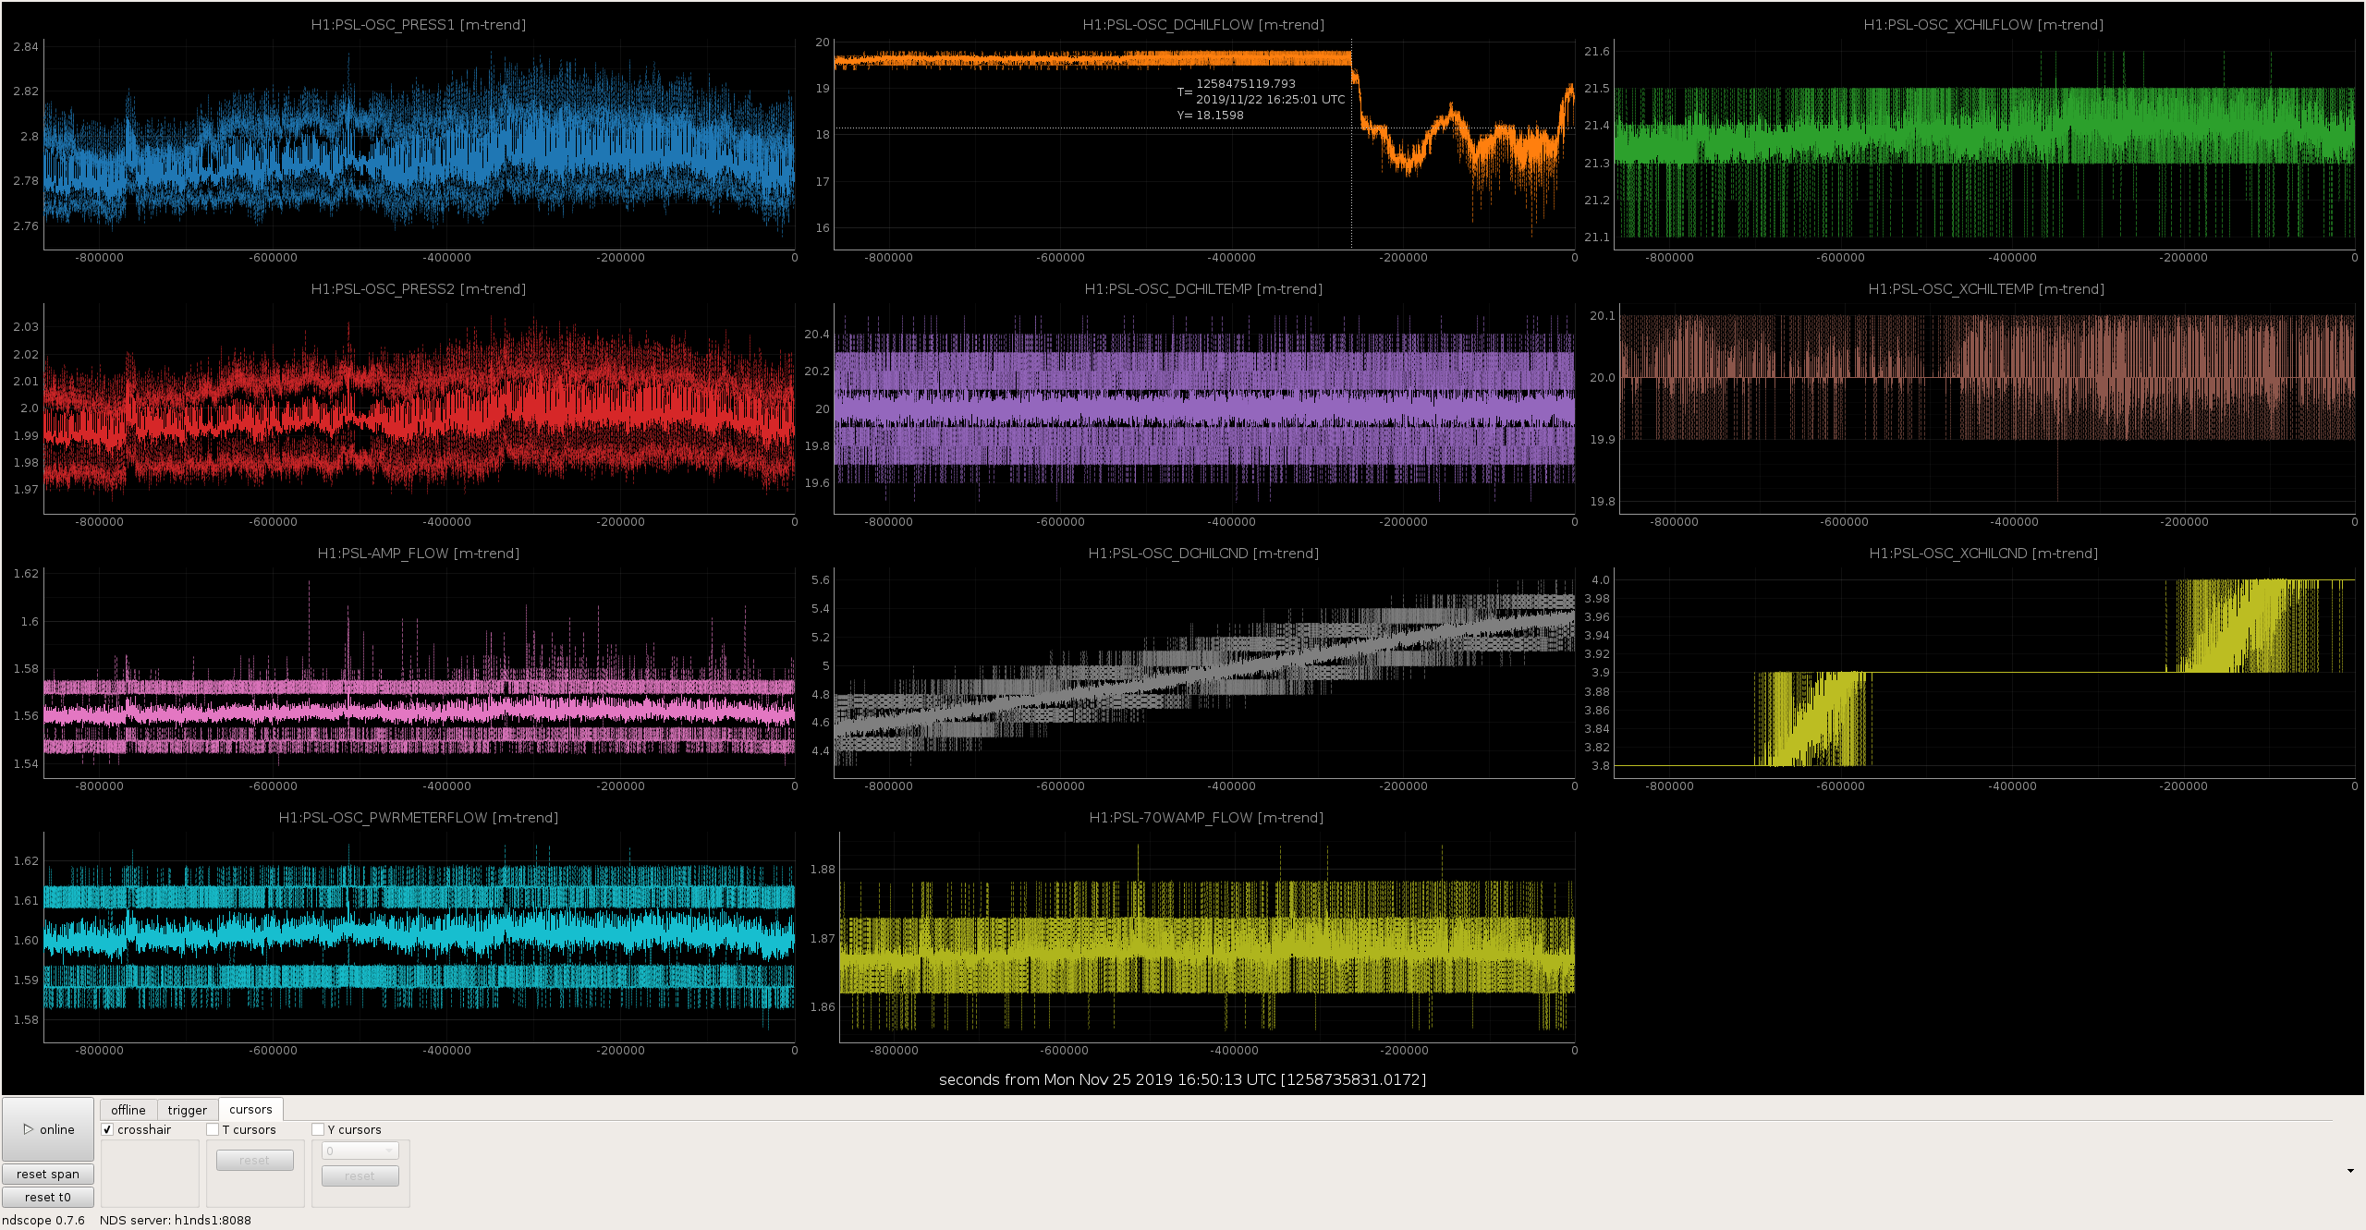Click the reset span button
Image resolution: width=2366 pixels, height=1230 pixels.
point(48,1174)
